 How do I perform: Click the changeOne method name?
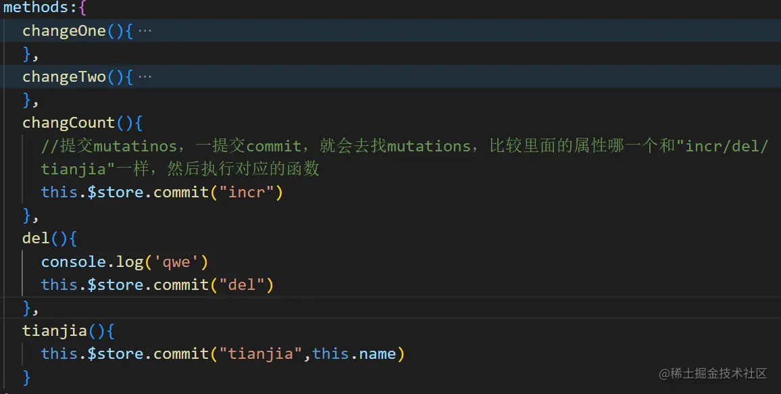64,31
